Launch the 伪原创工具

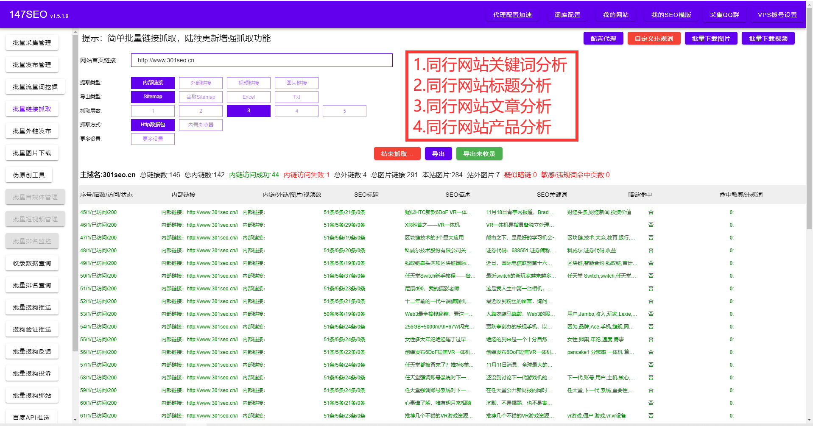[x=28, y=175]
